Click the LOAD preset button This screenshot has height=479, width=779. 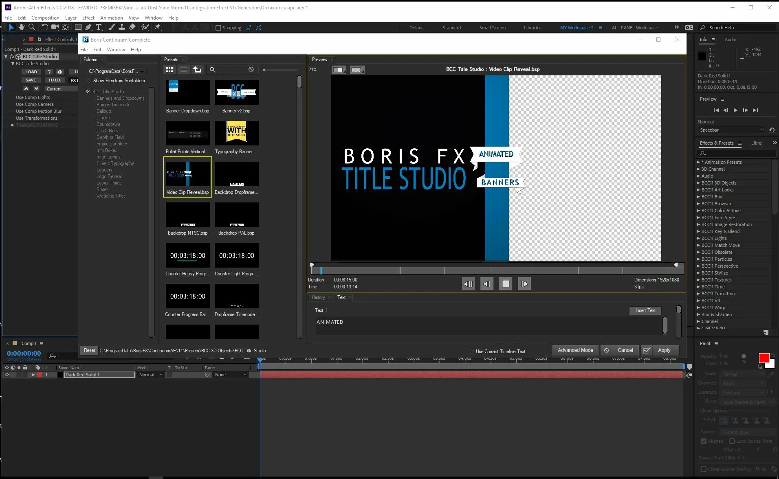[x=31, y=72]
